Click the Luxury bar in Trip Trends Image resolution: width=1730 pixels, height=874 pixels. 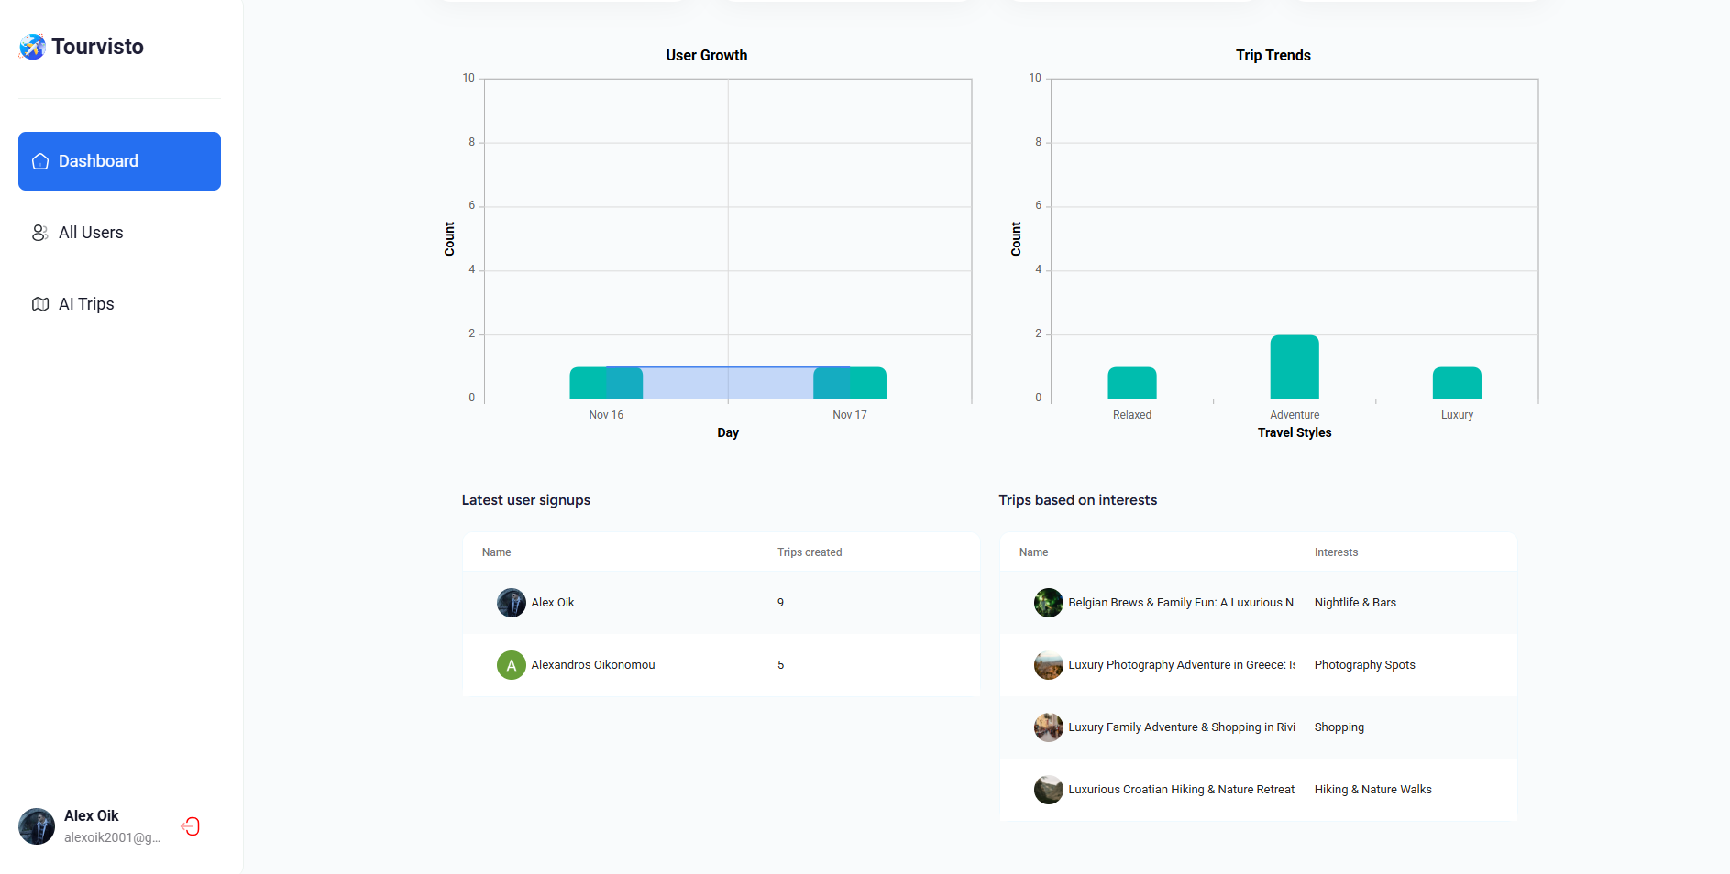(1456, 383)
